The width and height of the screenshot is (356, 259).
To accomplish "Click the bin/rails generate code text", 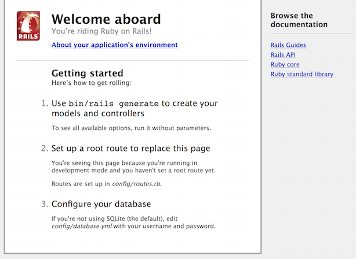I will [x=114, y=104].
